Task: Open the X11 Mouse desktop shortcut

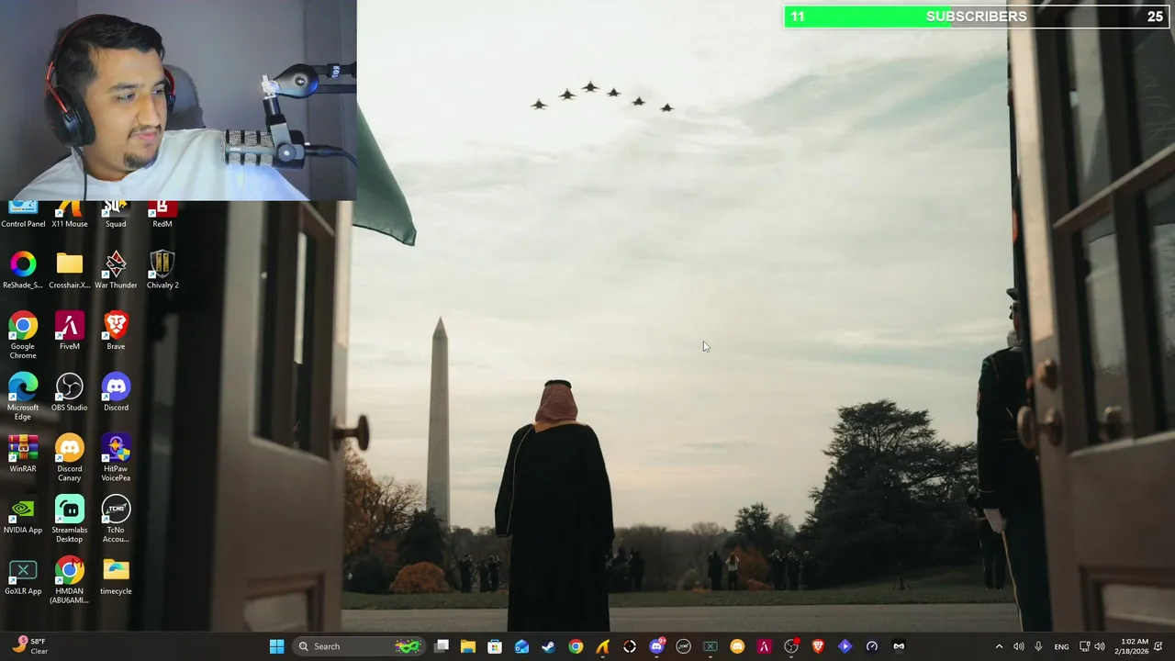Action: pos(70,215)
